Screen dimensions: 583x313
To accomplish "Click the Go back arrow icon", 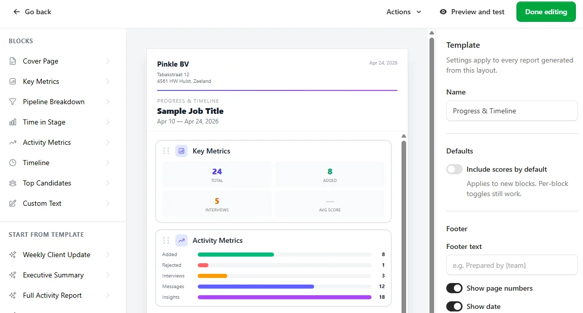I will coord(16,12).
